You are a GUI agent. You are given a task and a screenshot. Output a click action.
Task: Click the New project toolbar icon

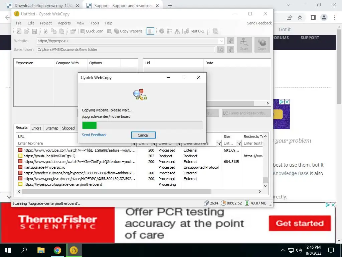click(19, 31)
